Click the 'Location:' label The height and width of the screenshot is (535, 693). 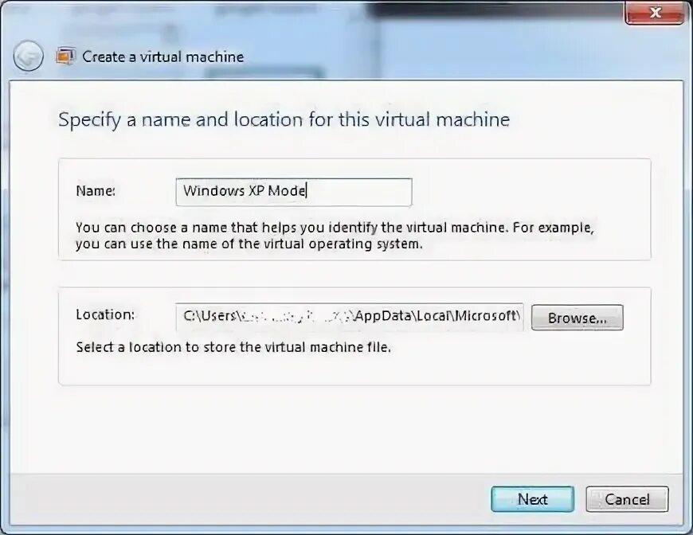tap(105, 314)
